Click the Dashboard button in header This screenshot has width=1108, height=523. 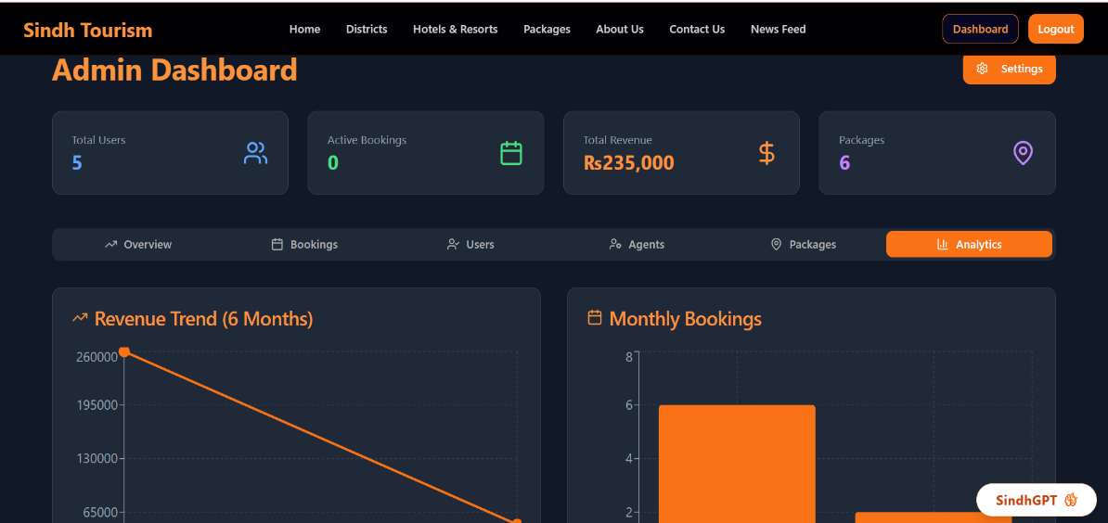coord(980,29)
